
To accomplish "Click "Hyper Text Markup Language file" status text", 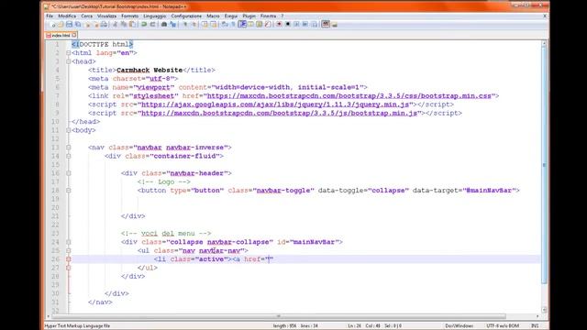I will [x=77, y=326].
